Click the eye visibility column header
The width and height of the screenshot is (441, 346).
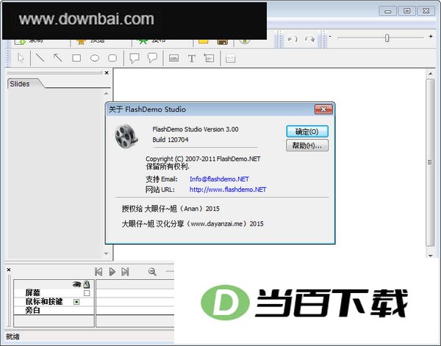click(76, 284)
